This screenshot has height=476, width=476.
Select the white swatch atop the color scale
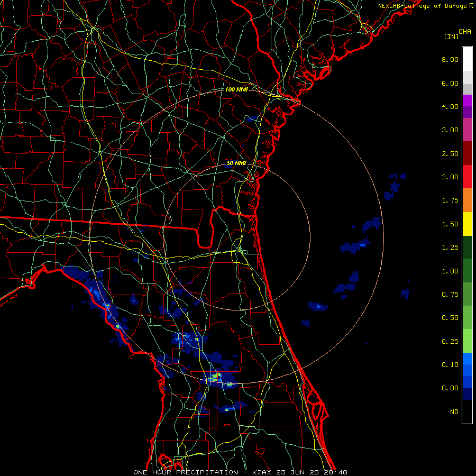(x=467, y=59)
